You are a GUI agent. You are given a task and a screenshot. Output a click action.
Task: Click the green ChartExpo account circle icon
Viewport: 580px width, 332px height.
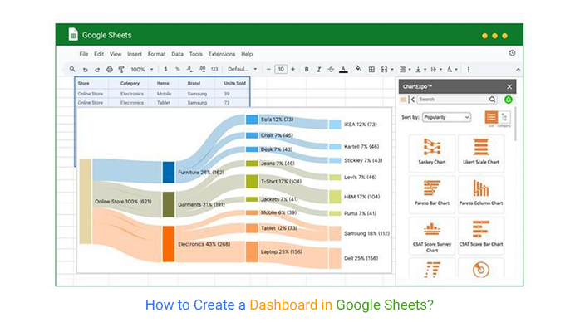point(509,100)
